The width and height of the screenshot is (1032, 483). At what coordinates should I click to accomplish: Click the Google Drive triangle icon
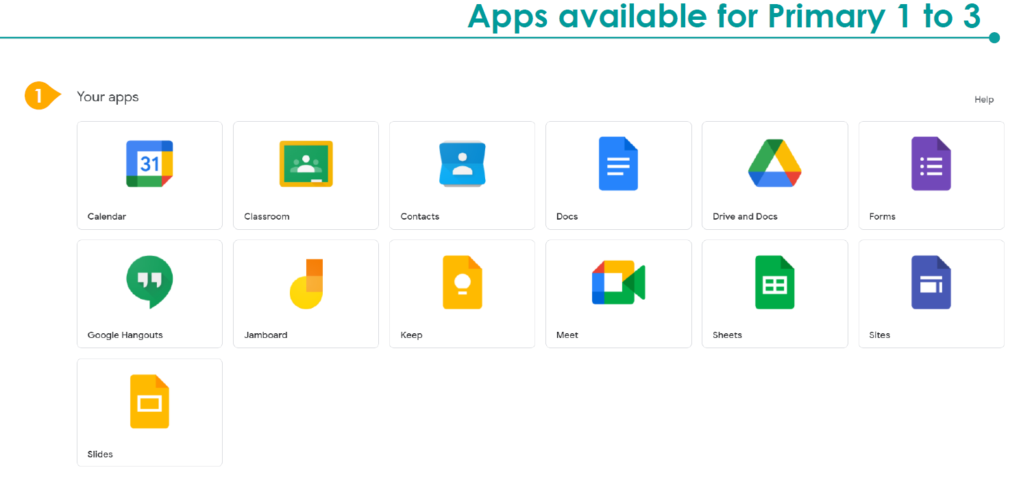774,164
